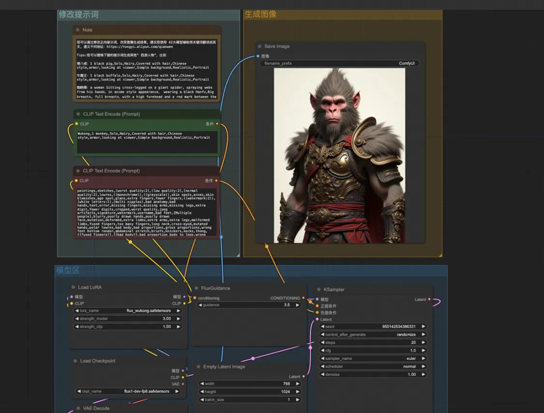The height and width of the screenshot is (413, 544).
Task: Click the FluxGuidance CONDITIONING output port
Action: tap(304, 298)
